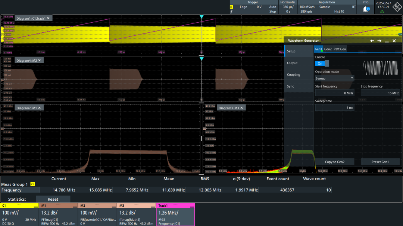
Task: Switch to the Gen1 tab
Action: 318,49
